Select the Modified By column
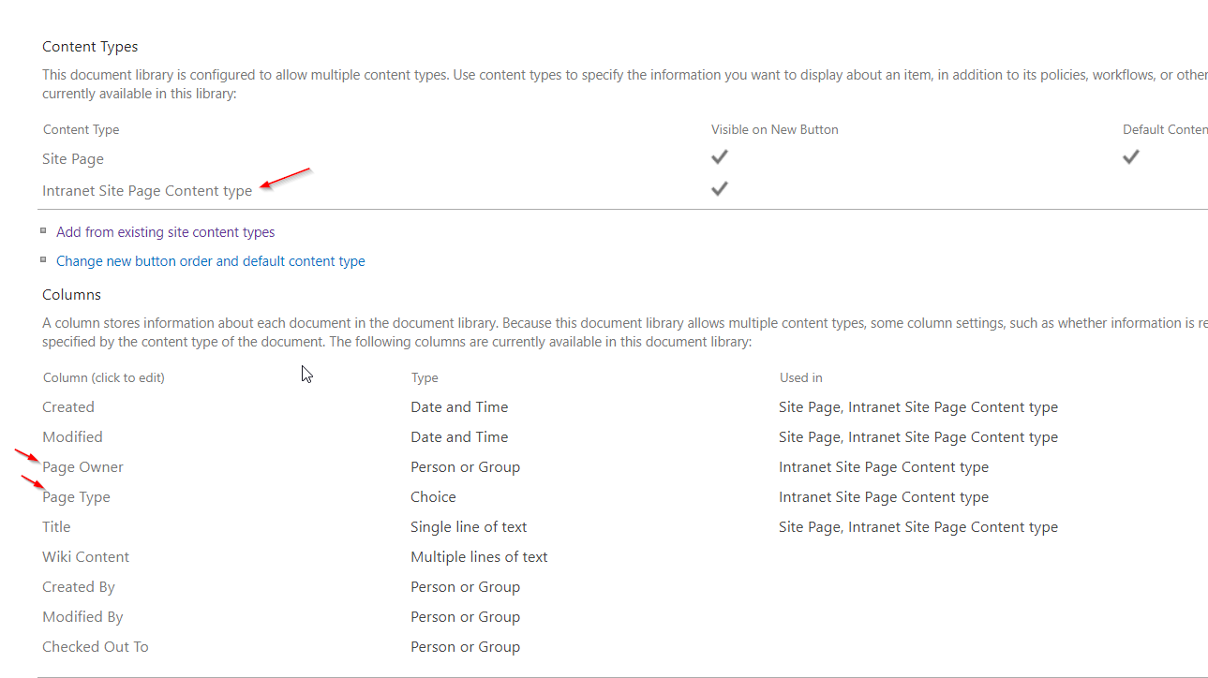Screen dimensions: 1208x678 82,617
